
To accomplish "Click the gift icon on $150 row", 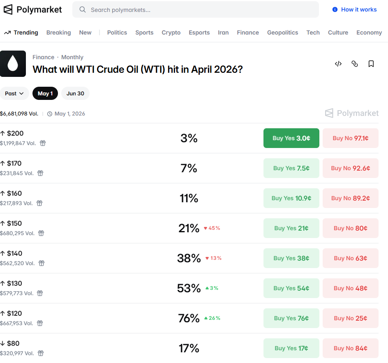I will click(41, 233).
